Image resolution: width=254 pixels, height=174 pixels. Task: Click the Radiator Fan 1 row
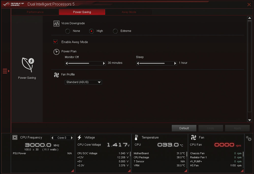(x=216, y=157)
